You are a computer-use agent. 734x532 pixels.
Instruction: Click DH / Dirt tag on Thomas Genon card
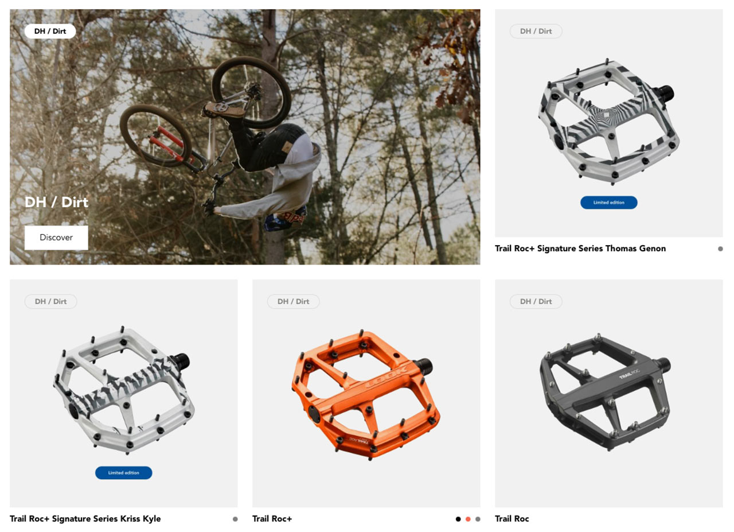[x=536, y=31]
